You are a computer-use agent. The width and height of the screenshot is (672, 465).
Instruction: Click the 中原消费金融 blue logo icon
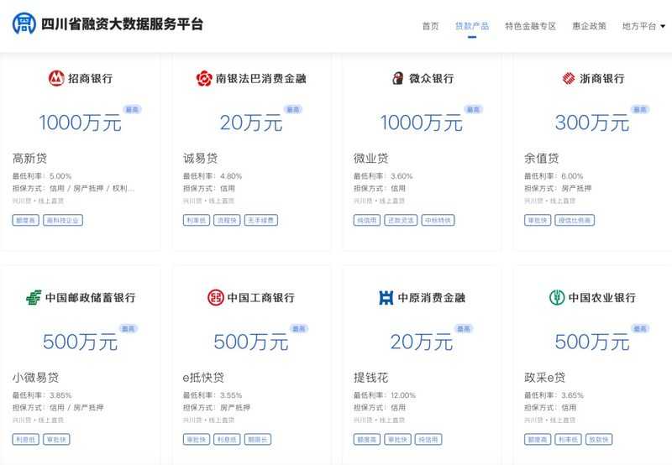coord(386,297)
